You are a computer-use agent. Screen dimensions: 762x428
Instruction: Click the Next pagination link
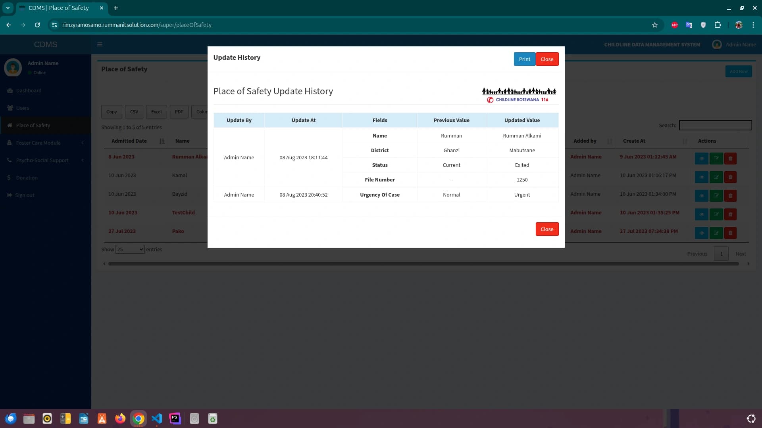(x=741, y=254)
